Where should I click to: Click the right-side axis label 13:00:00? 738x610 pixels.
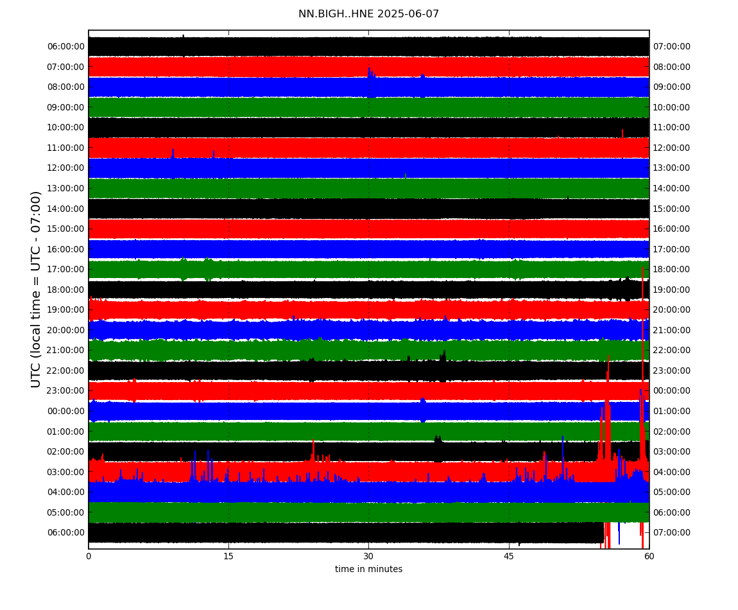click(x=672, y=168)
